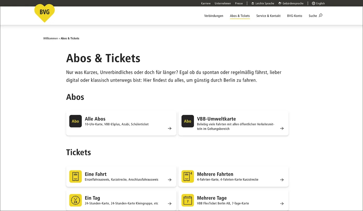Click the search magnifier icon
This screenshot has width=363, height=211.
[320, 16]
